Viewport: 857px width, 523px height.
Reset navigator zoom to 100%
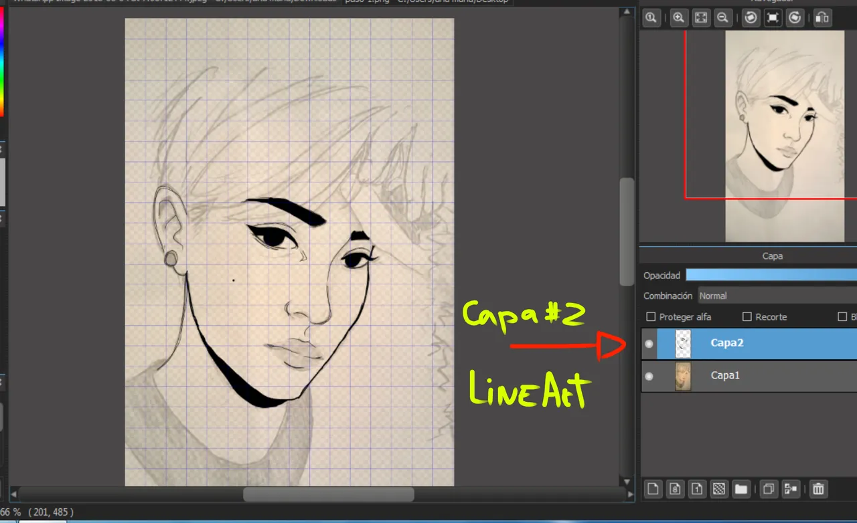651,18
